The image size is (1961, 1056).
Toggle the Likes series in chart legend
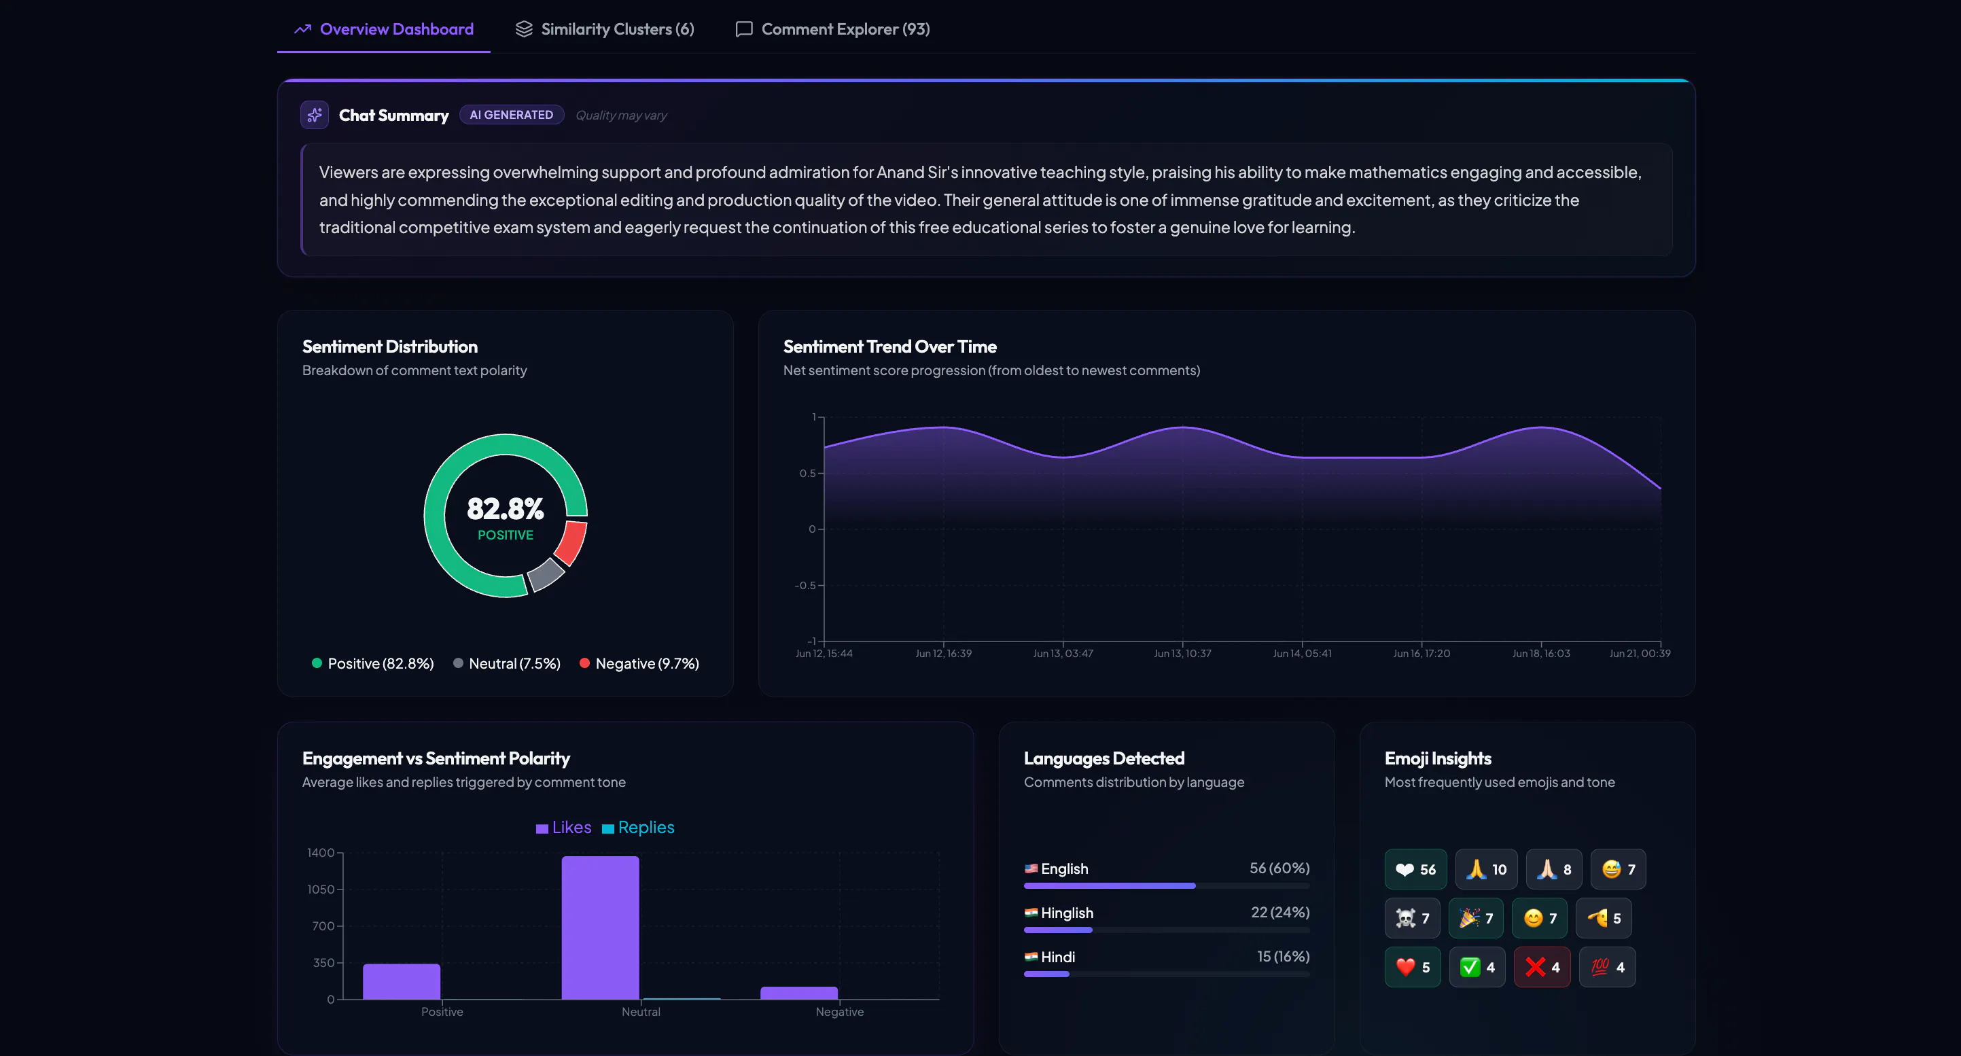pyautogui.click(x=563, y=828)
